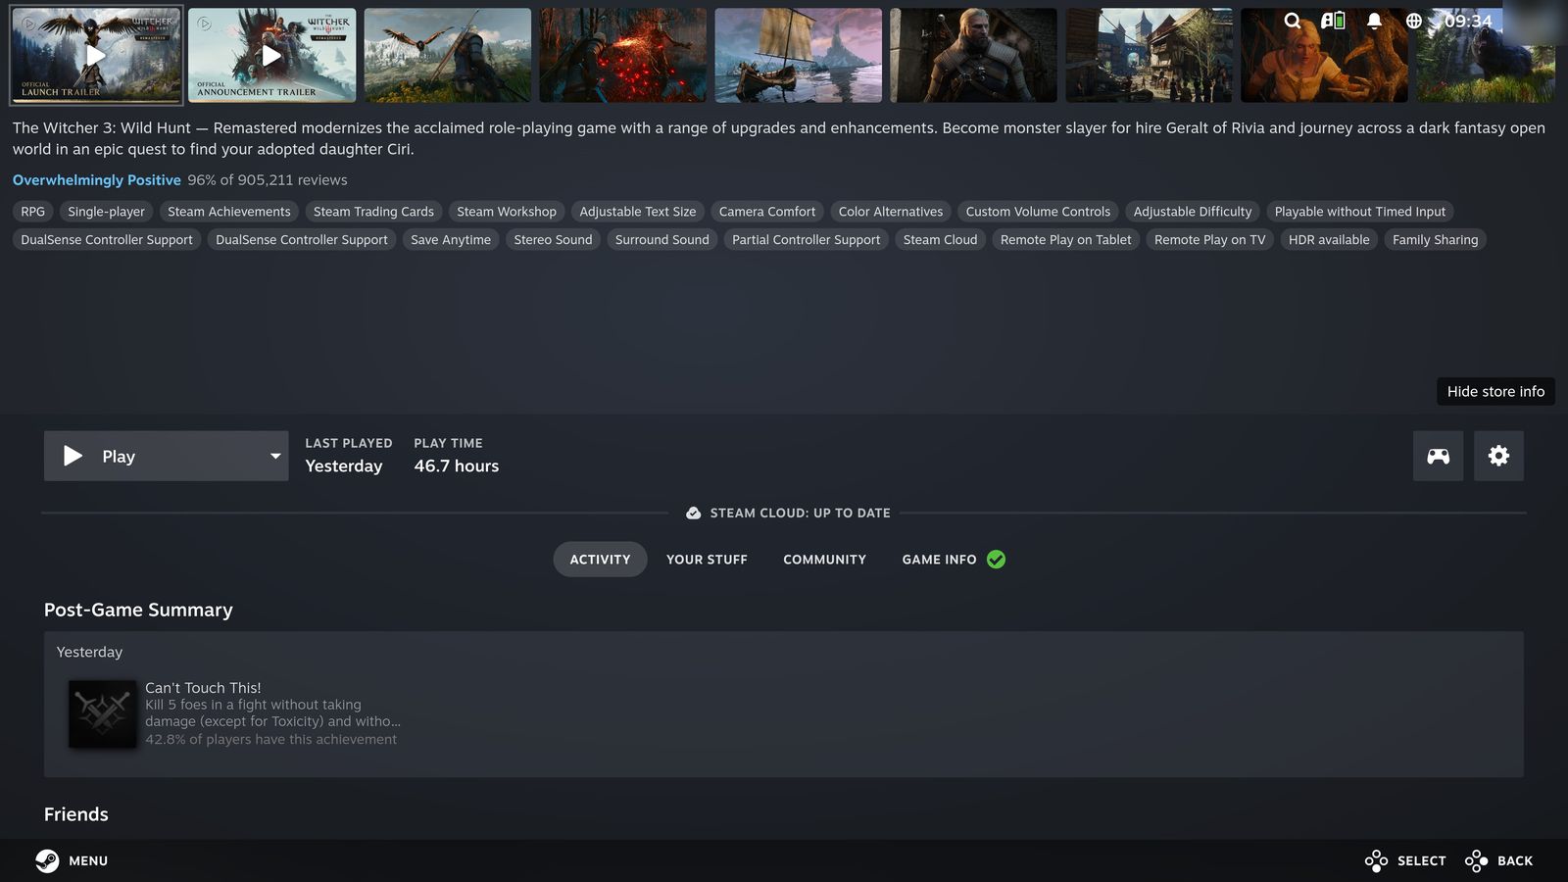Open the Geralt portrait screenshot thumbnail
Image resolution: width=1568 pixels, height=882 pixels.
(973, 55)
